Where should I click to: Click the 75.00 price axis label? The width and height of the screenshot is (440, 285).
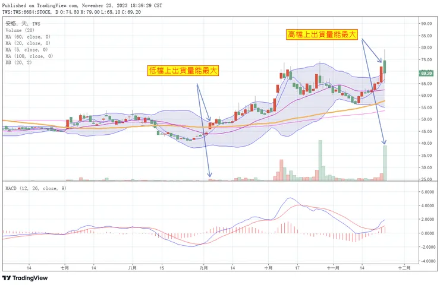426,60
